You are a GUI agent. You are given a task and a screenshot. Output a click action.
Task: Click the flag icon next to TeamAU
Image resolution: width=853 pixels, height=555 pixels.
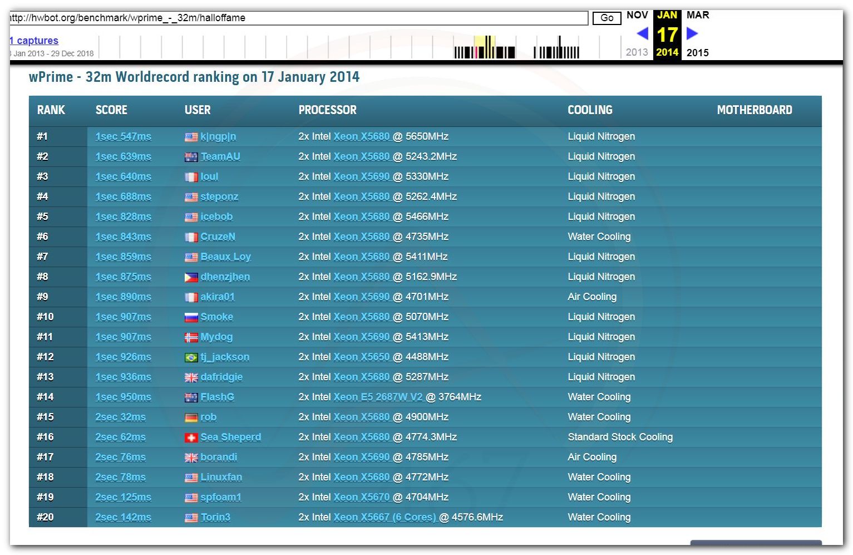coord(191,157)
